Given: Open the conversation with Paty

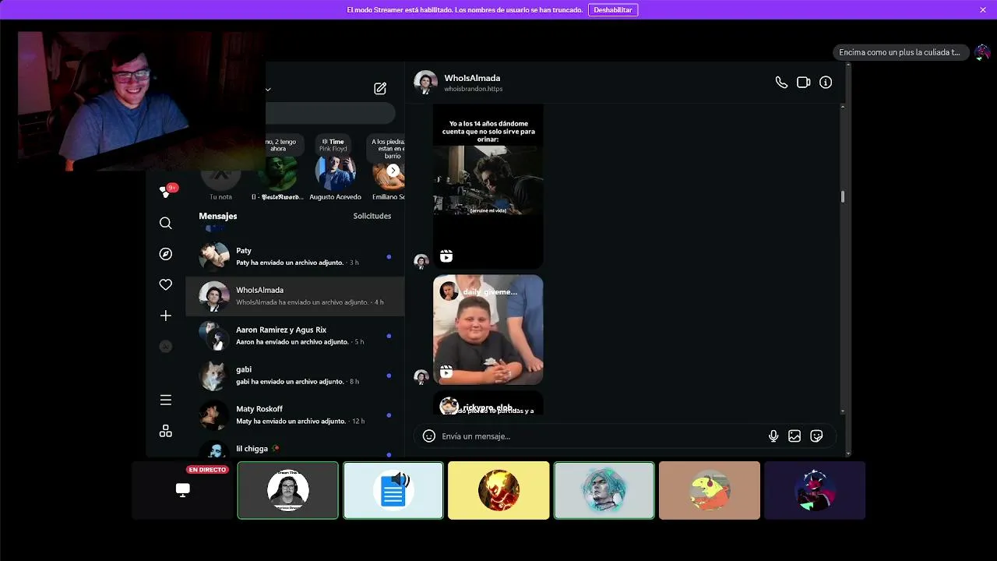Looking at the screenshot, I should coord(295,256).
